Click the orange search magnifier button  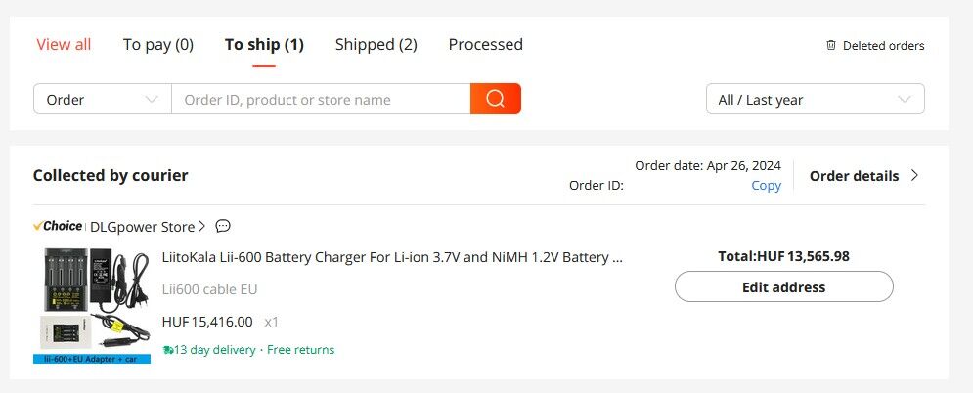click(x=495, y=99)
